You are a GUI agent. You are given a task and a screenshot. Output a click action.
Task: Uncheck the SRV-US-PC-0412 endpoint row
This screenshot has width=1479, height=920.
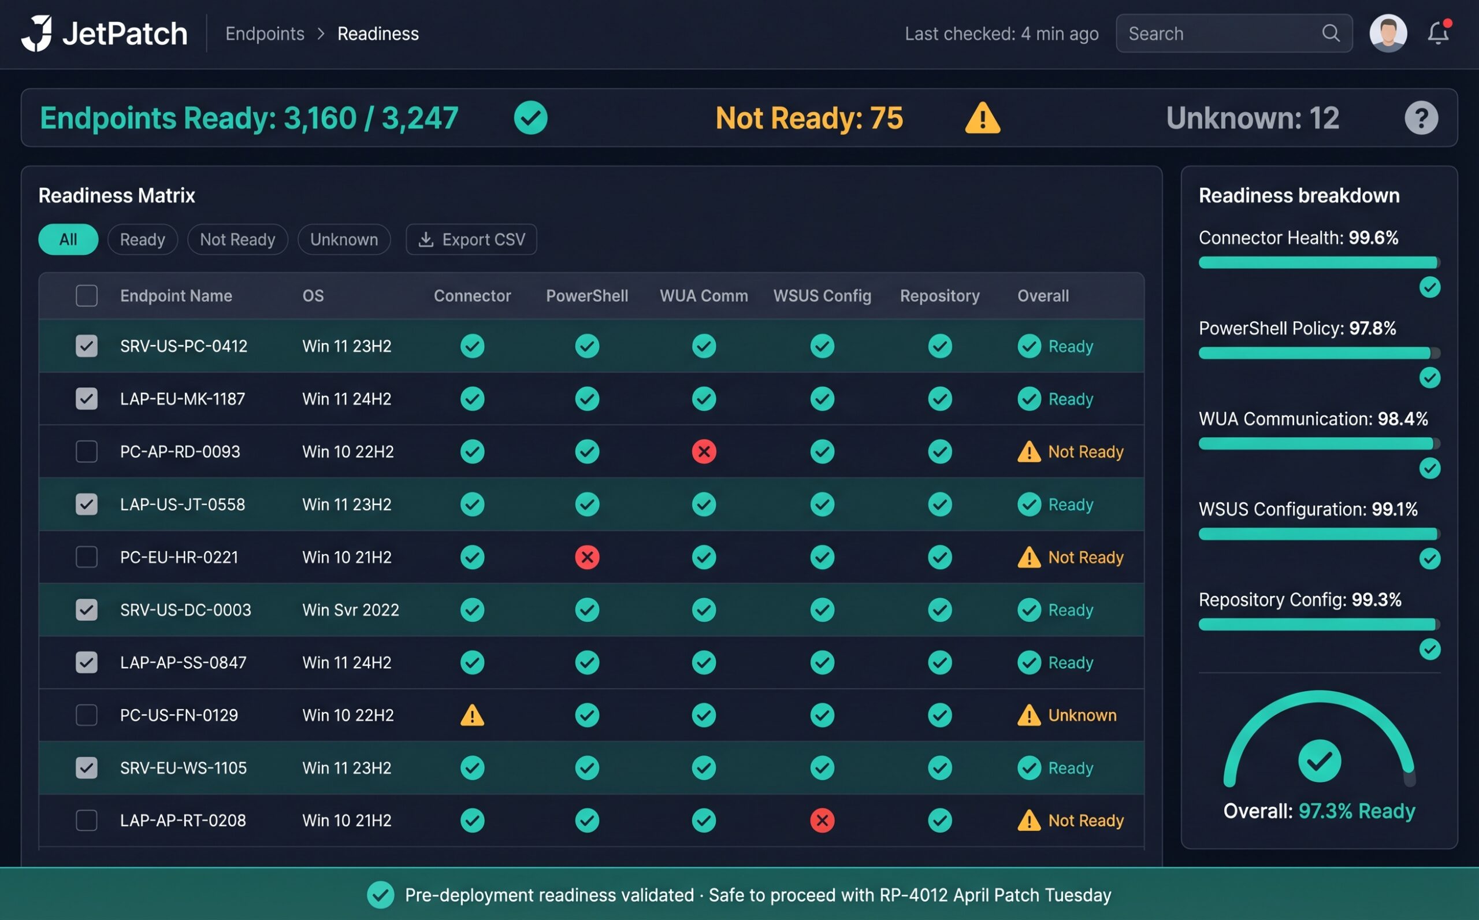[87, 346]
